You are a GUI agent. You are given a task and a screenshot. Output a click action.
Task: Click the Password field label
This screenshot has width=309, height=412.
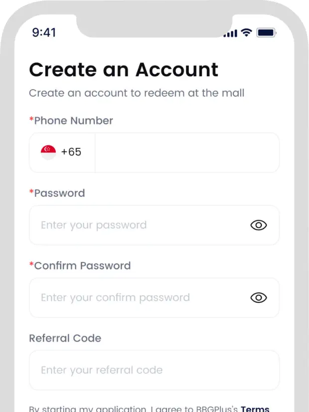coord(59,193)
